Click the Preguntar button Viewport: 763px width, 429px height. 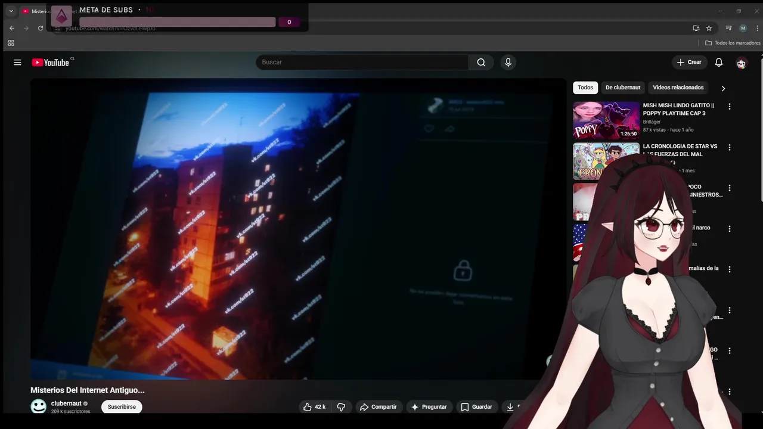[429, 407]
